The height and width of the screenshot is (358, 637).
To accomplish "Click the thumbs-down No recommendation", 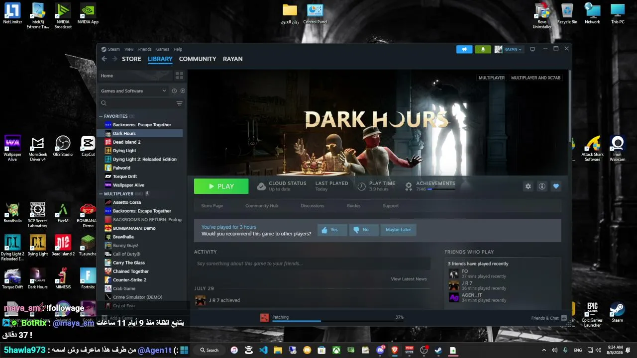I will tap(364, 230).
